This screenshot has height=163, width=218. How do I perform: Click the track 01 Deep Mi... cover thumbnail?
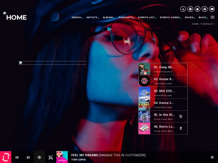[x=144, y=69]
